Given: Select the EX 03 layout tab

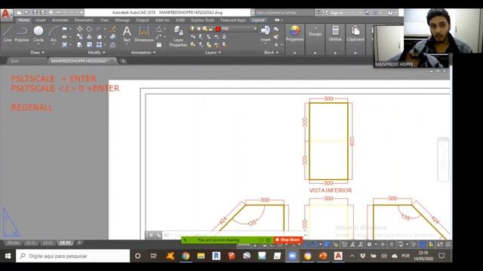Looking at the screenshot, I should click(65, 242).
